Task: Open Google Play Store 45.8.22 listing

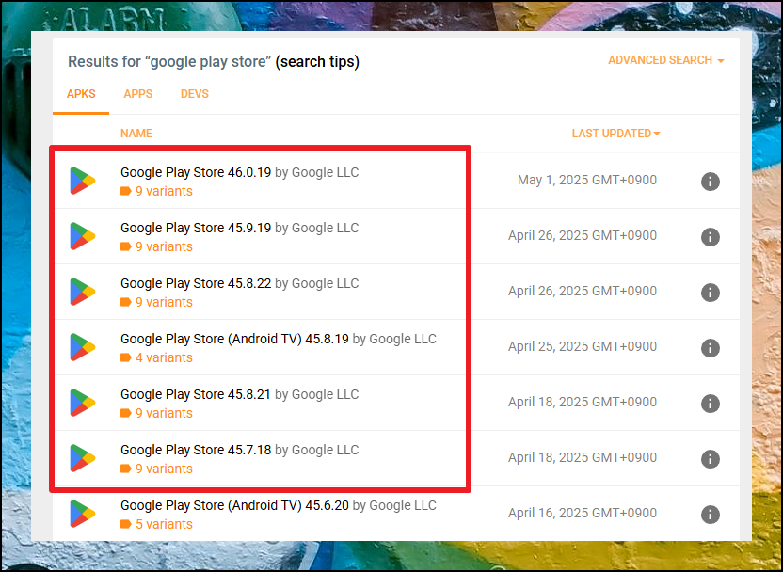Action: [x=196, y=283]
